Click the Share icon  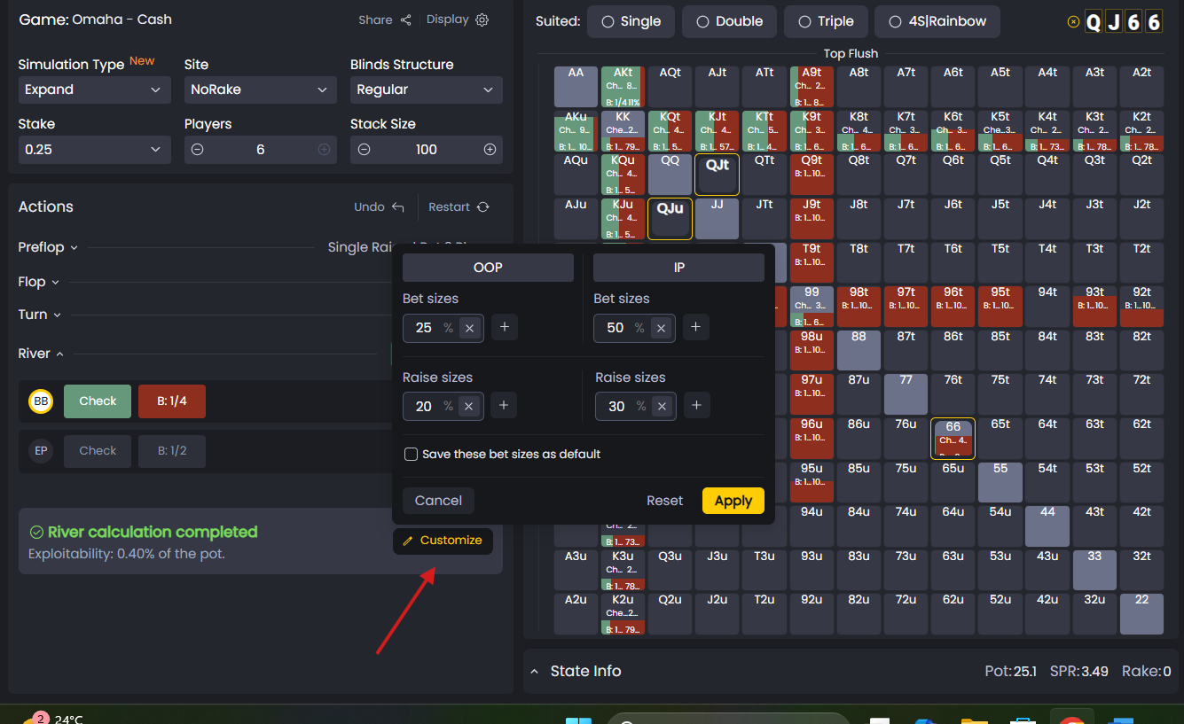point(404,19)
